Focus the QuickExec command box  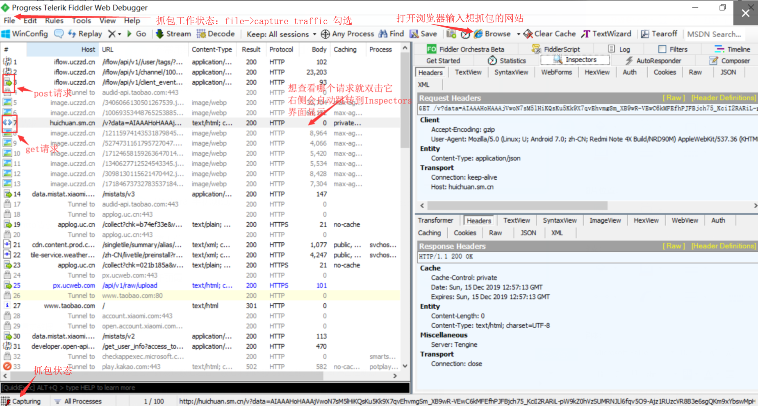point(205,387)
